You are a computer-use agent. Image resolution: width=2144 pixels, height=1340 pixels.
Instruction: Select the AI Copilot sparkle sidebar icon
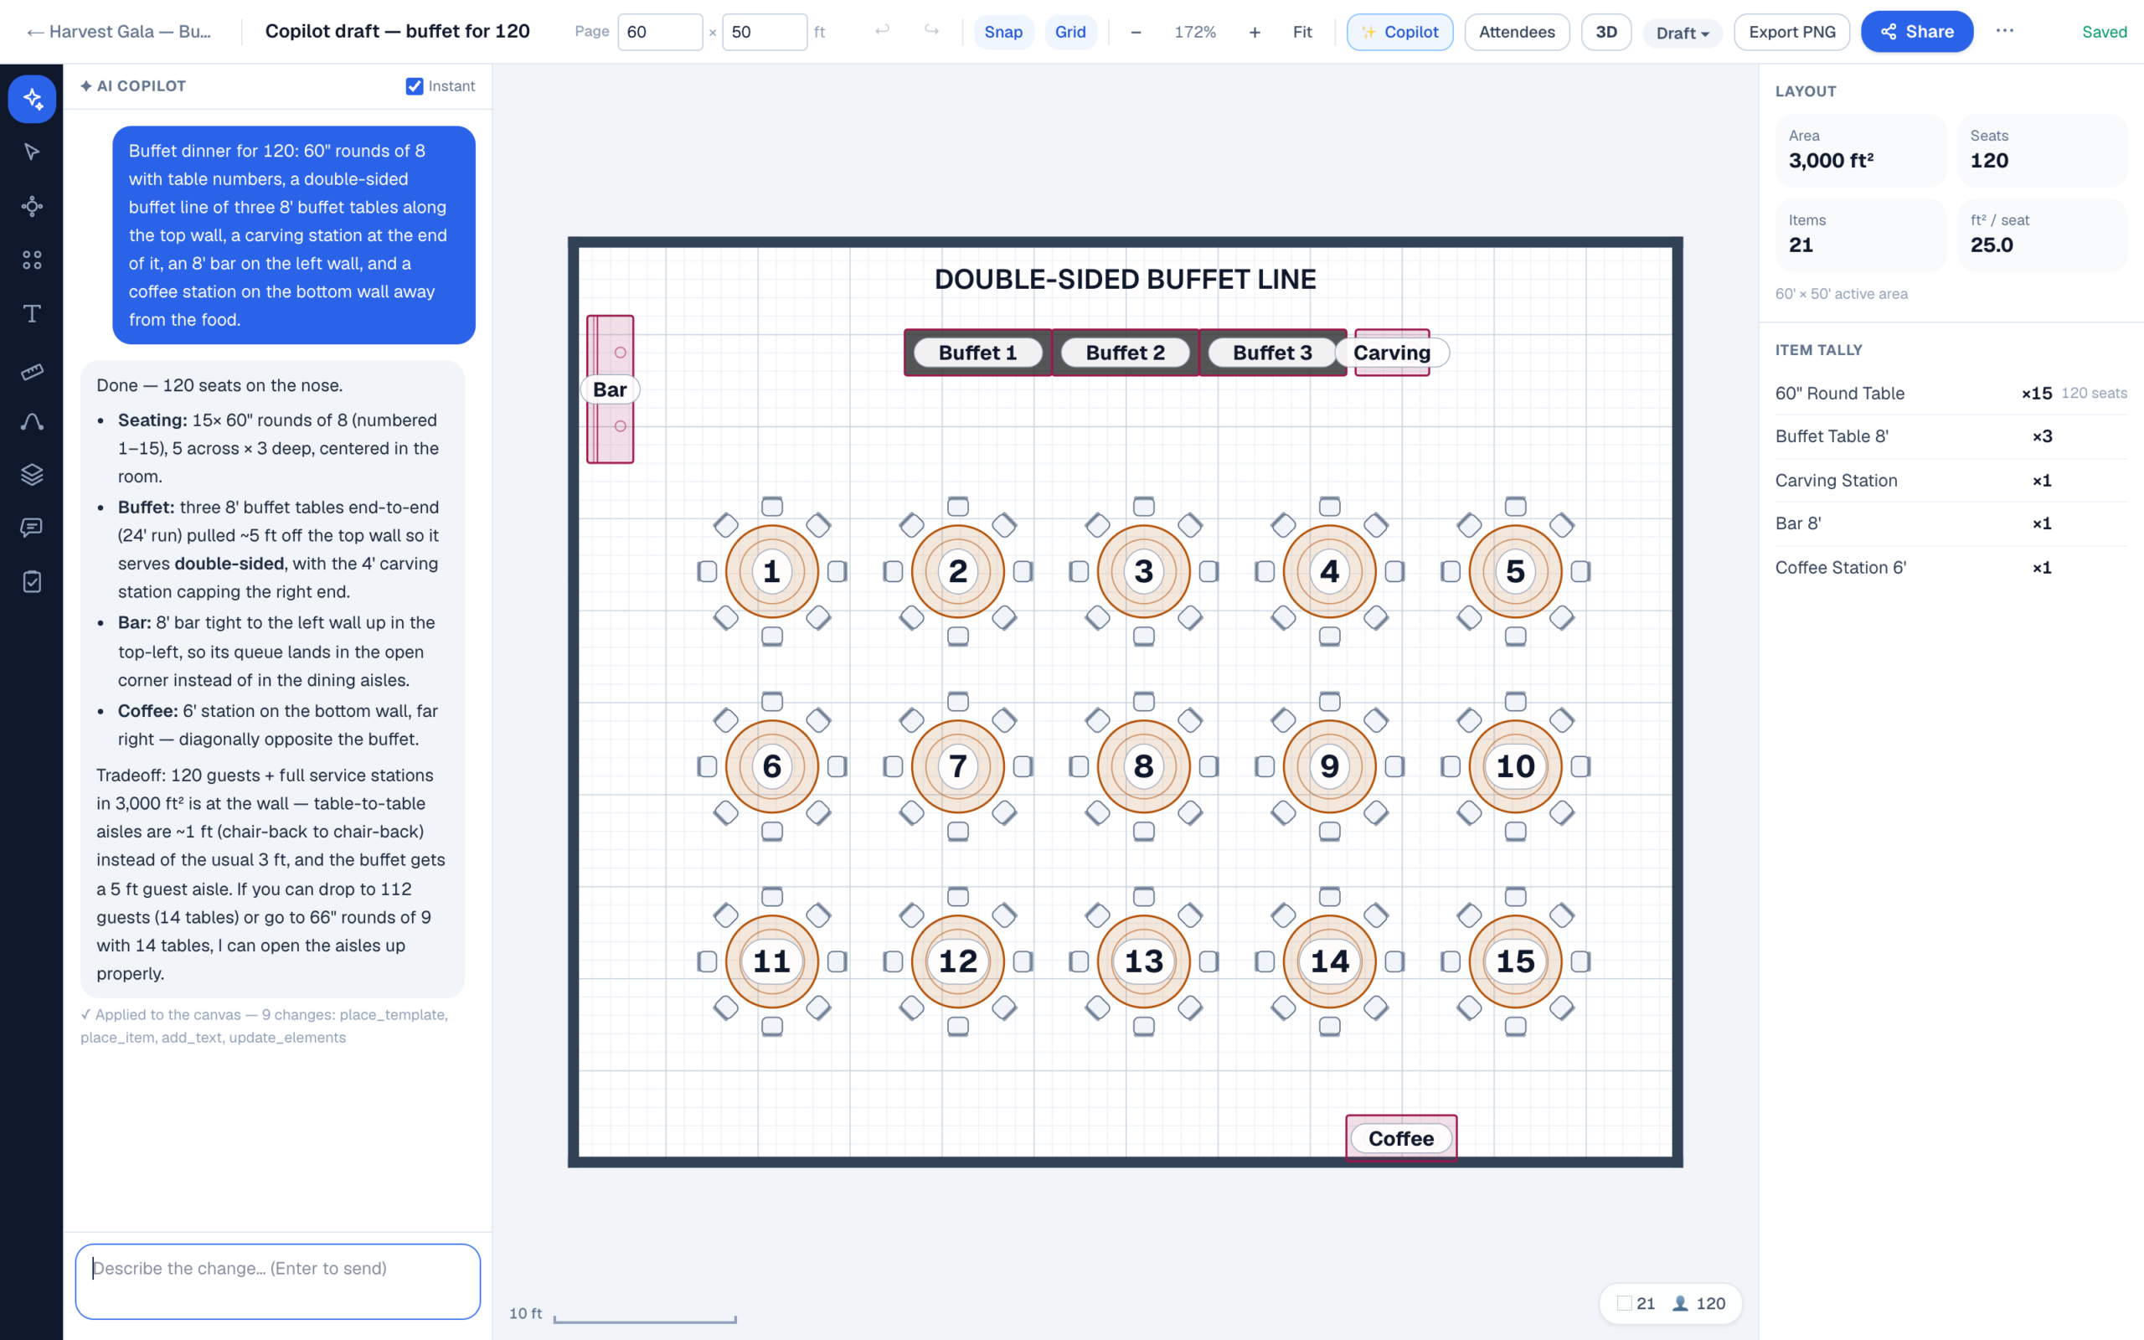tap(32, 98)
